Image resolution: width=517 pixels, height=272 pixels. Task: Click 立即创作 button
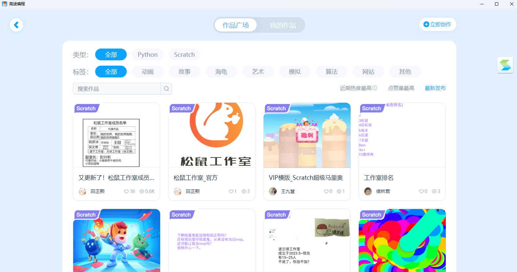tap(438, 24)
